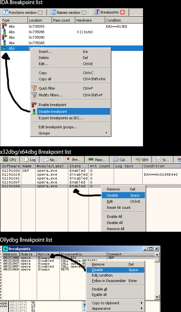181x312 pixels.
Task: Switch to IDA Names window tab
Action: click(69, 13)
